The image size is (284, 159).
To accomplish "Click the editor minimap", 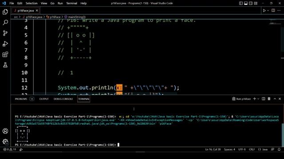I will pos(275,23).
